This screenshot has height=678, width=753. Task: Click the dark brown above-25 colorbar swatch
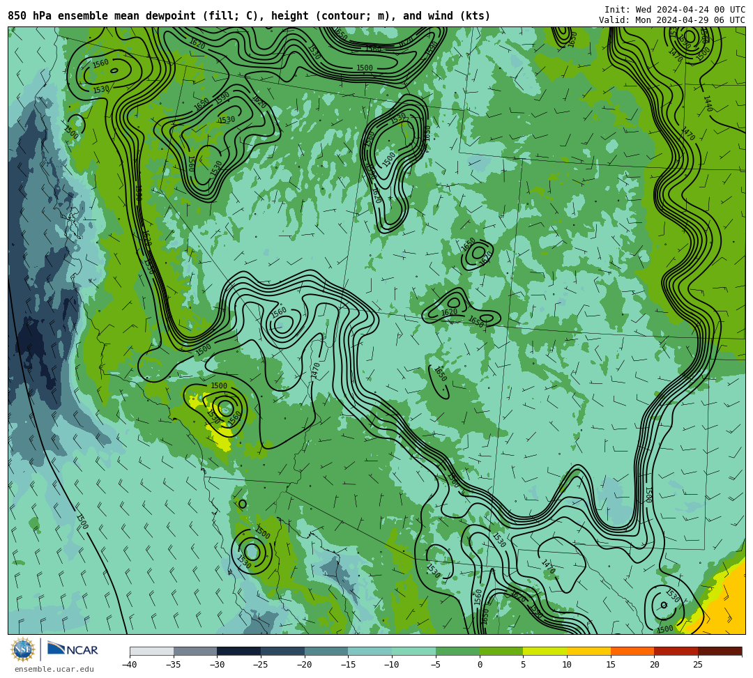point(720,651)
